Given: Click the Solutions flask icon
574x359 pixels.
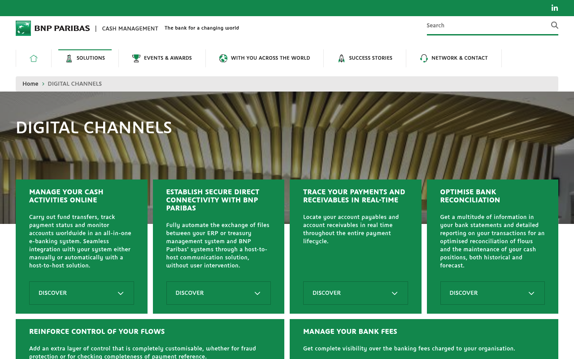Looking at the screenshot, I should 69,58.
